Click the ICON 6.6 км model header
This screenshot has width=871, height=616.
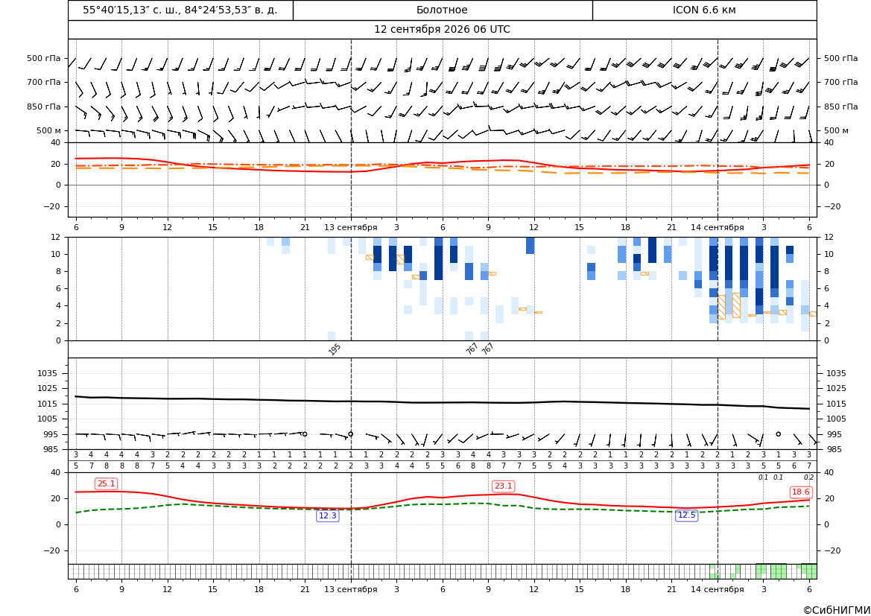(x=704, y=10)
